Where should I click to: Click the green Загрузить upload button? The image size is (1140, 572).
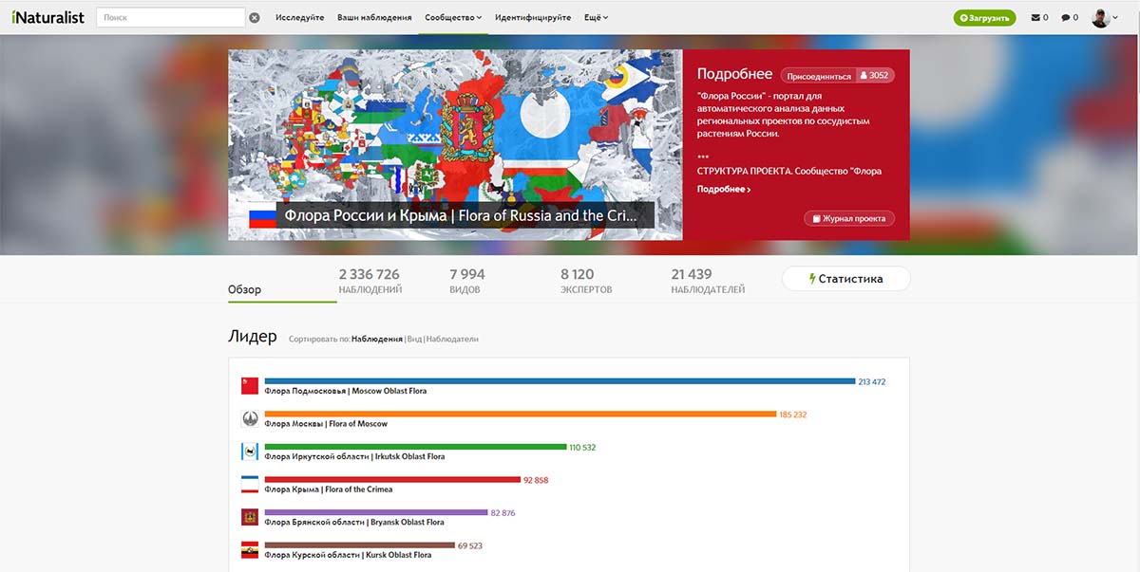click(984, 18)
